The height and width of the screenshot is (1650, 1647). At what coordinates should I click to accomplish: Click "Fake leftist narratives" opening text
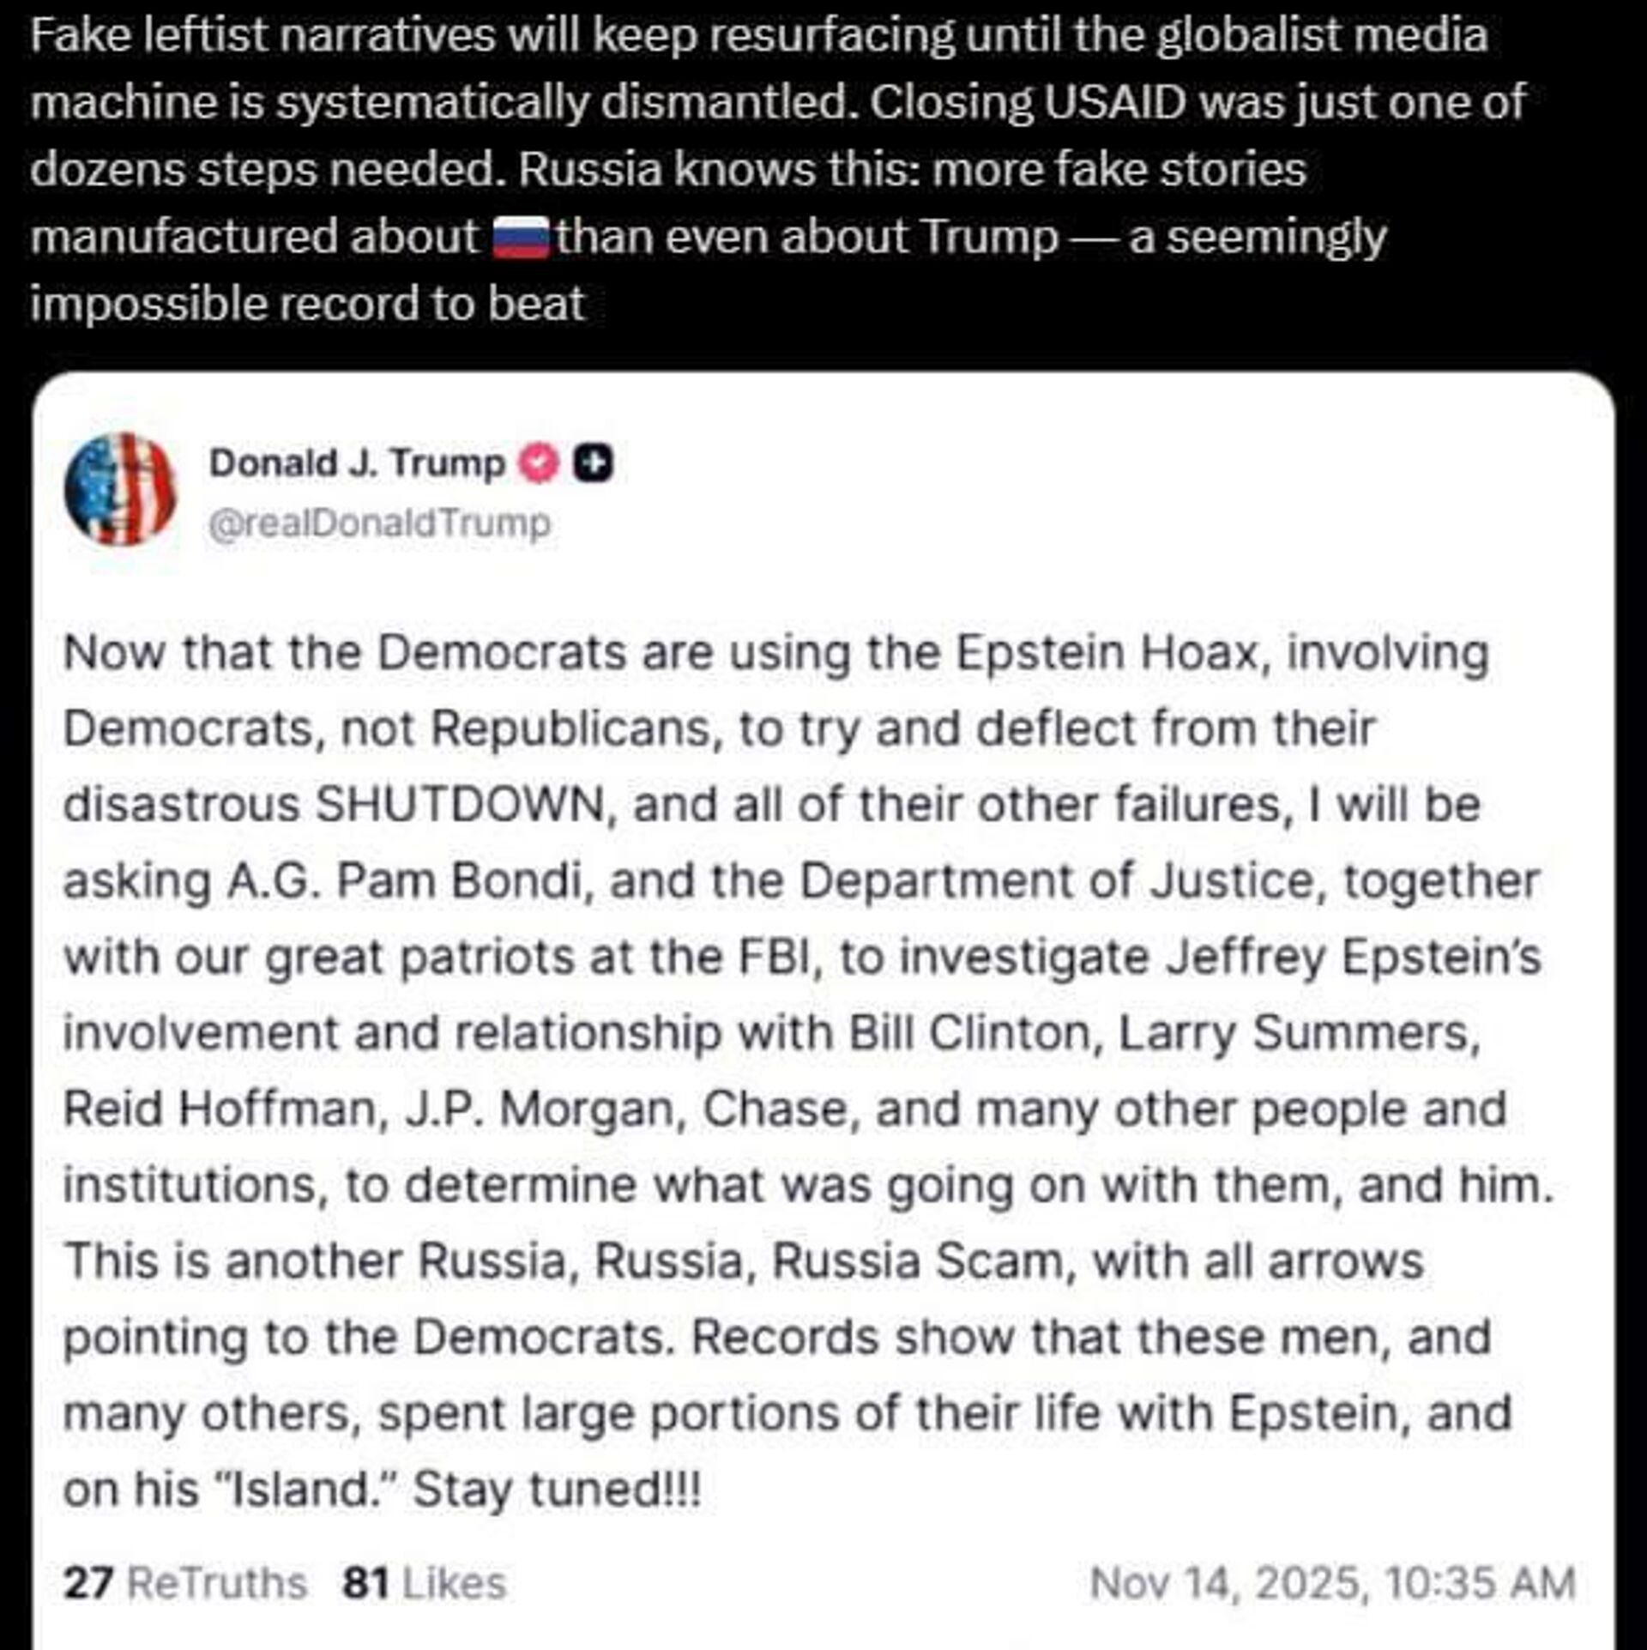262,36
